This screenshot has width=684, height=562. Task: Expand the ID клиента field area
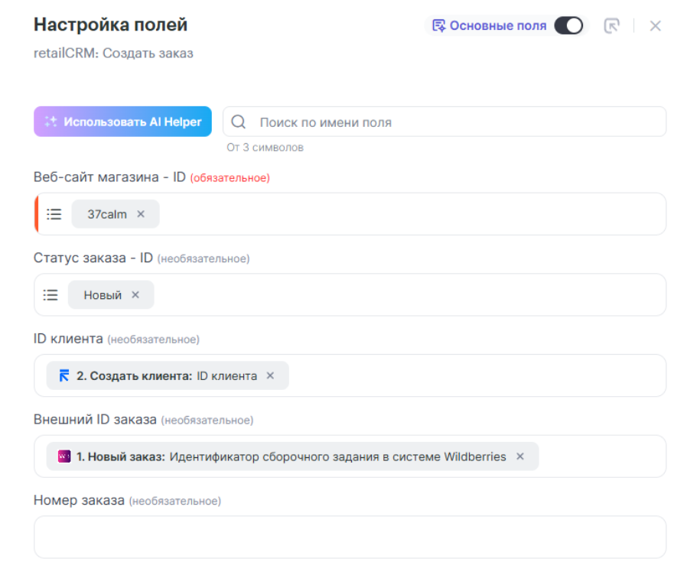coord(474,375)
